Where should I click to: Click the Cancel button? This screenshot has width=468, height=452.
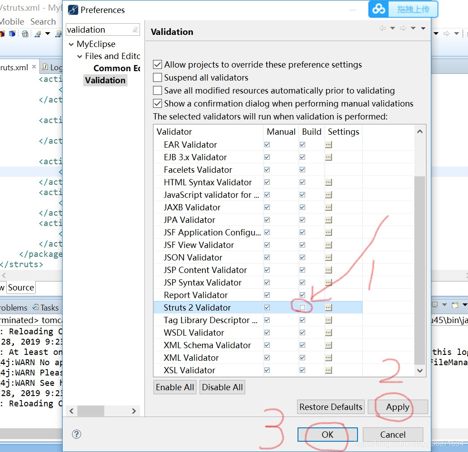pos(393,435)
